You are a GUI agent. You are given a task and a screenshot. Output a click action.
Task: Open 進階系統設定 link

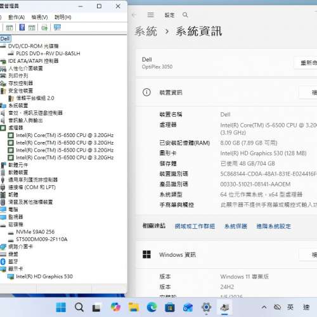[274, 226]
